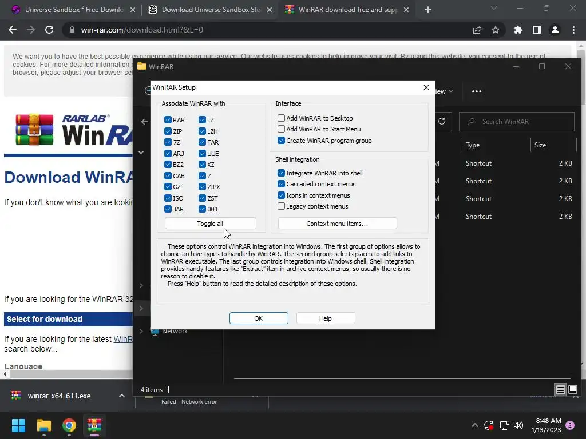Open Chrome tab search chevron

coord(494,8)
